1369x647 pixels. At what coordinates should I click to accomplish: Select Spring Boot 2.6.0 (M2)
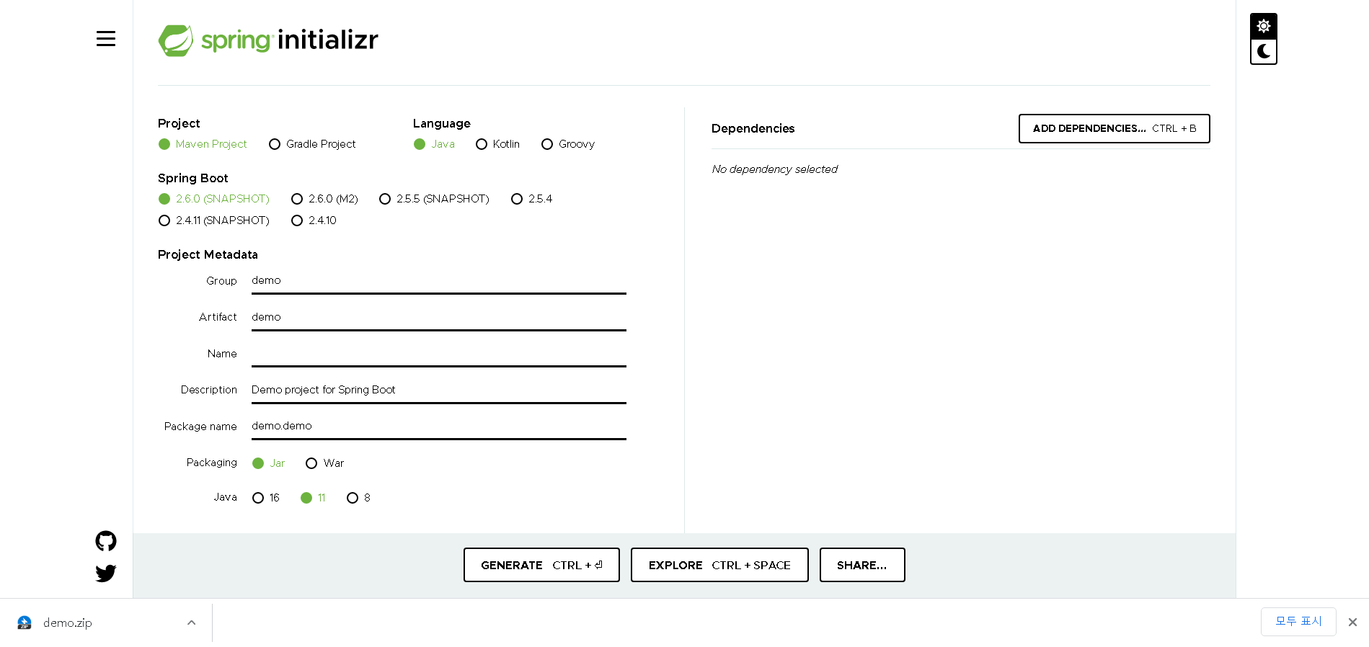tap(324, 199)
